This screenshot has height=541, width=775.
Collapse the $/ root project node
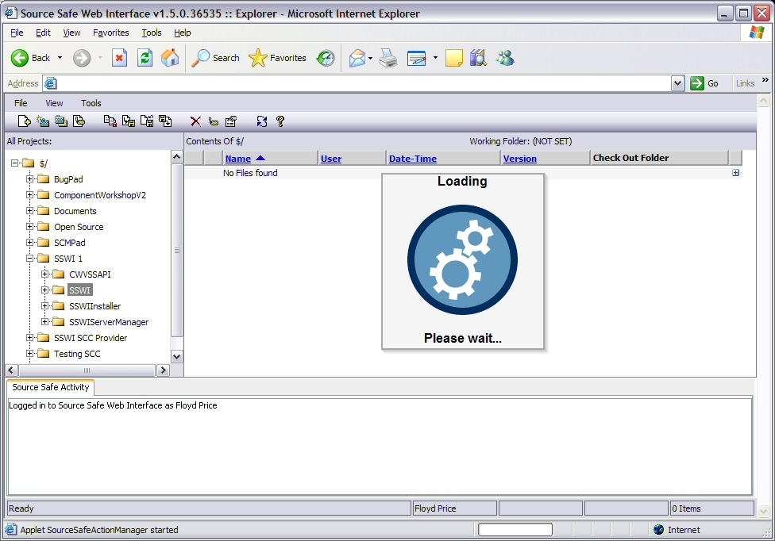pyautogui.click(x=14, y=163)
